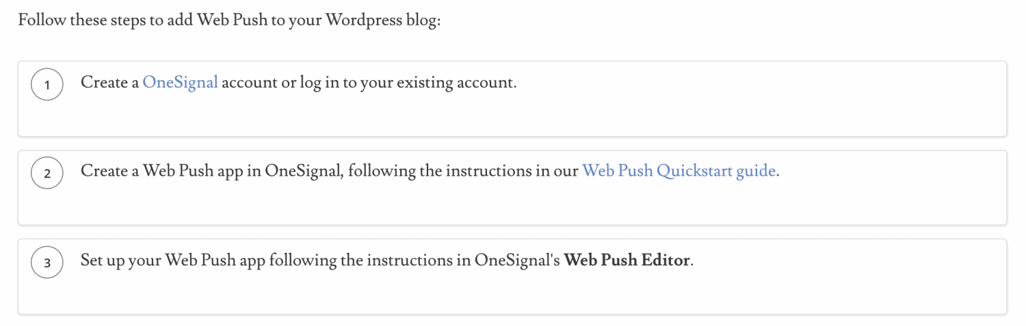Click the step 3 number circle
The image size is (1026, 326).
pos(47,263)
